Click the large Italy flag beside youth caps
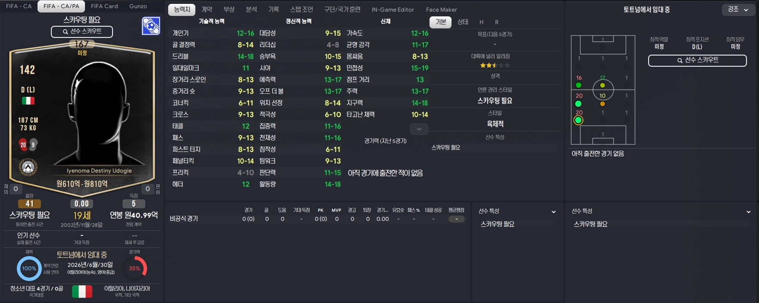Screen dimensions: 759x303 coord(82,291)
